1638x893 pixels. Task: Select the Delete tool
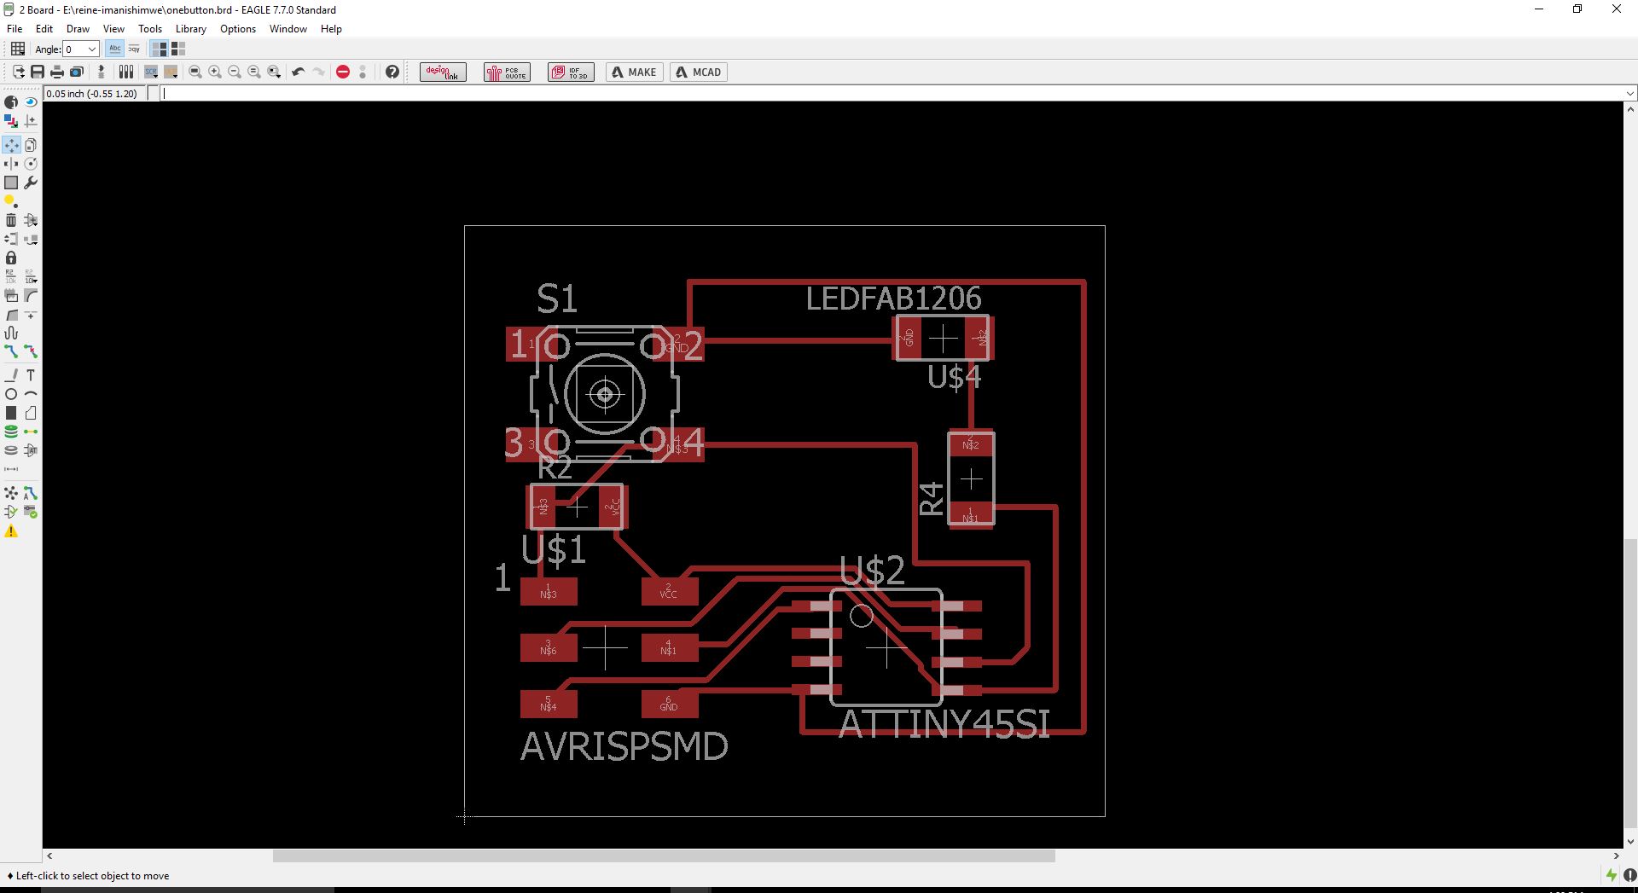tap(11, 219)
